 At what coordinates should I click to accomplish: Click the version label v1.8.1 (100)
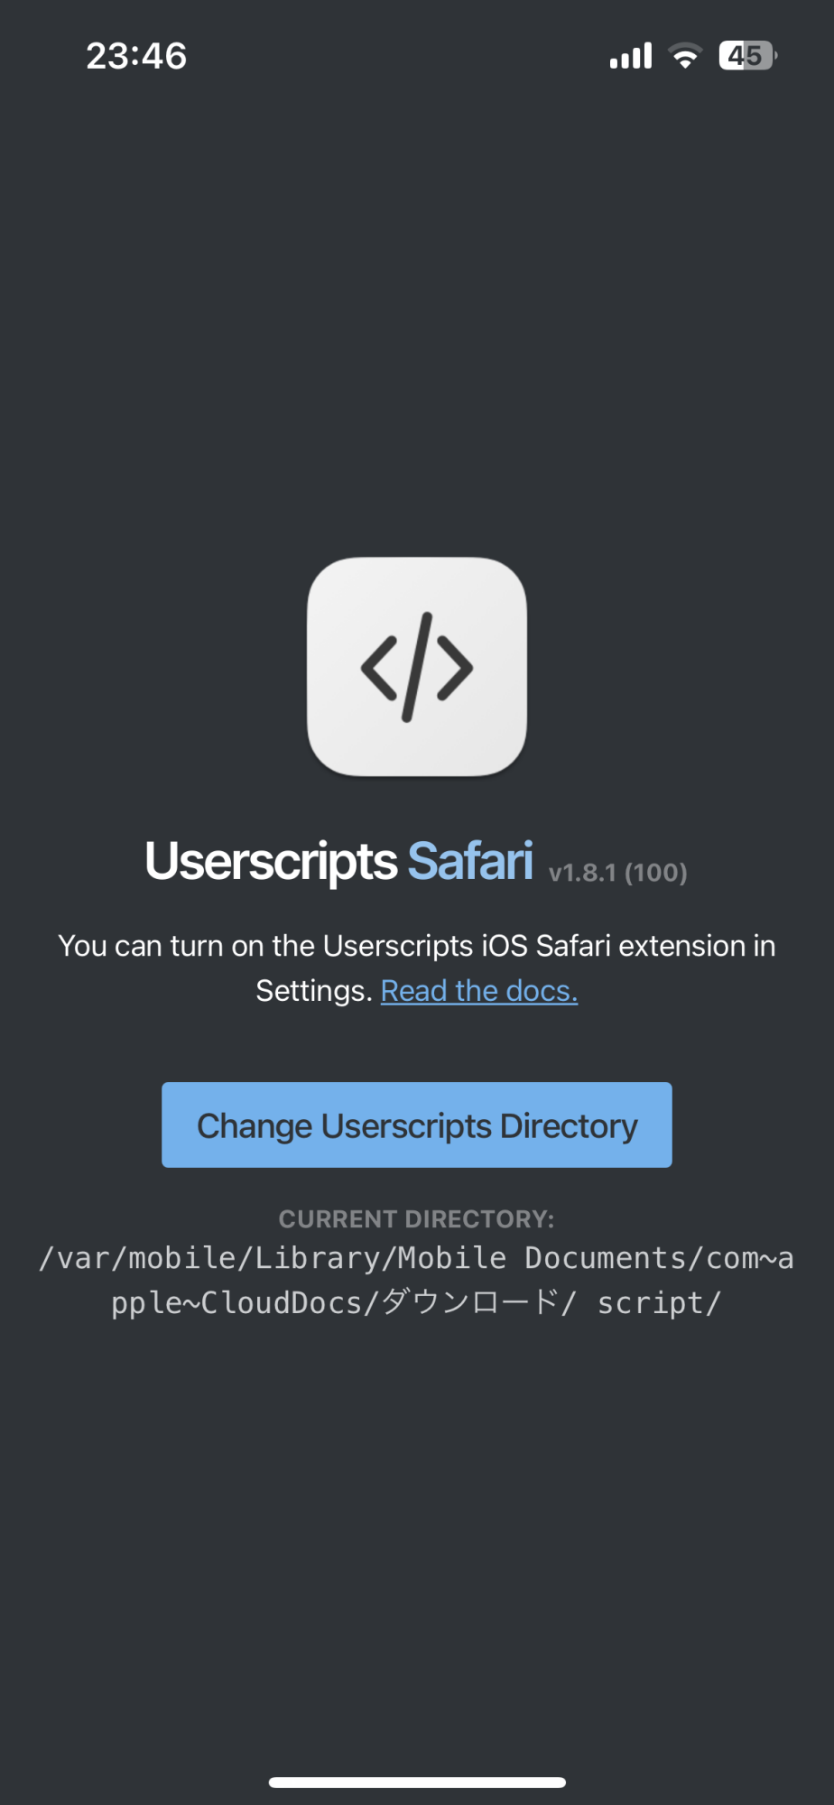(x=617, y=873)
